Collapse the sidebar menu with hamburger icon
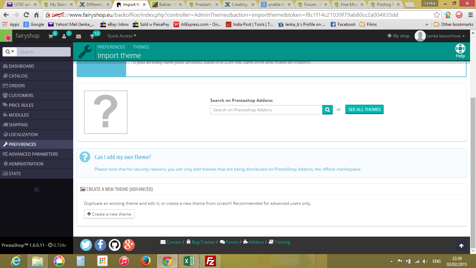Screen dimensions: 476x268 (37, 189)
